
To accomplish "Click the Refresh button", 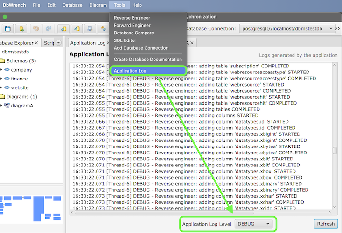I will coord(326,224).
